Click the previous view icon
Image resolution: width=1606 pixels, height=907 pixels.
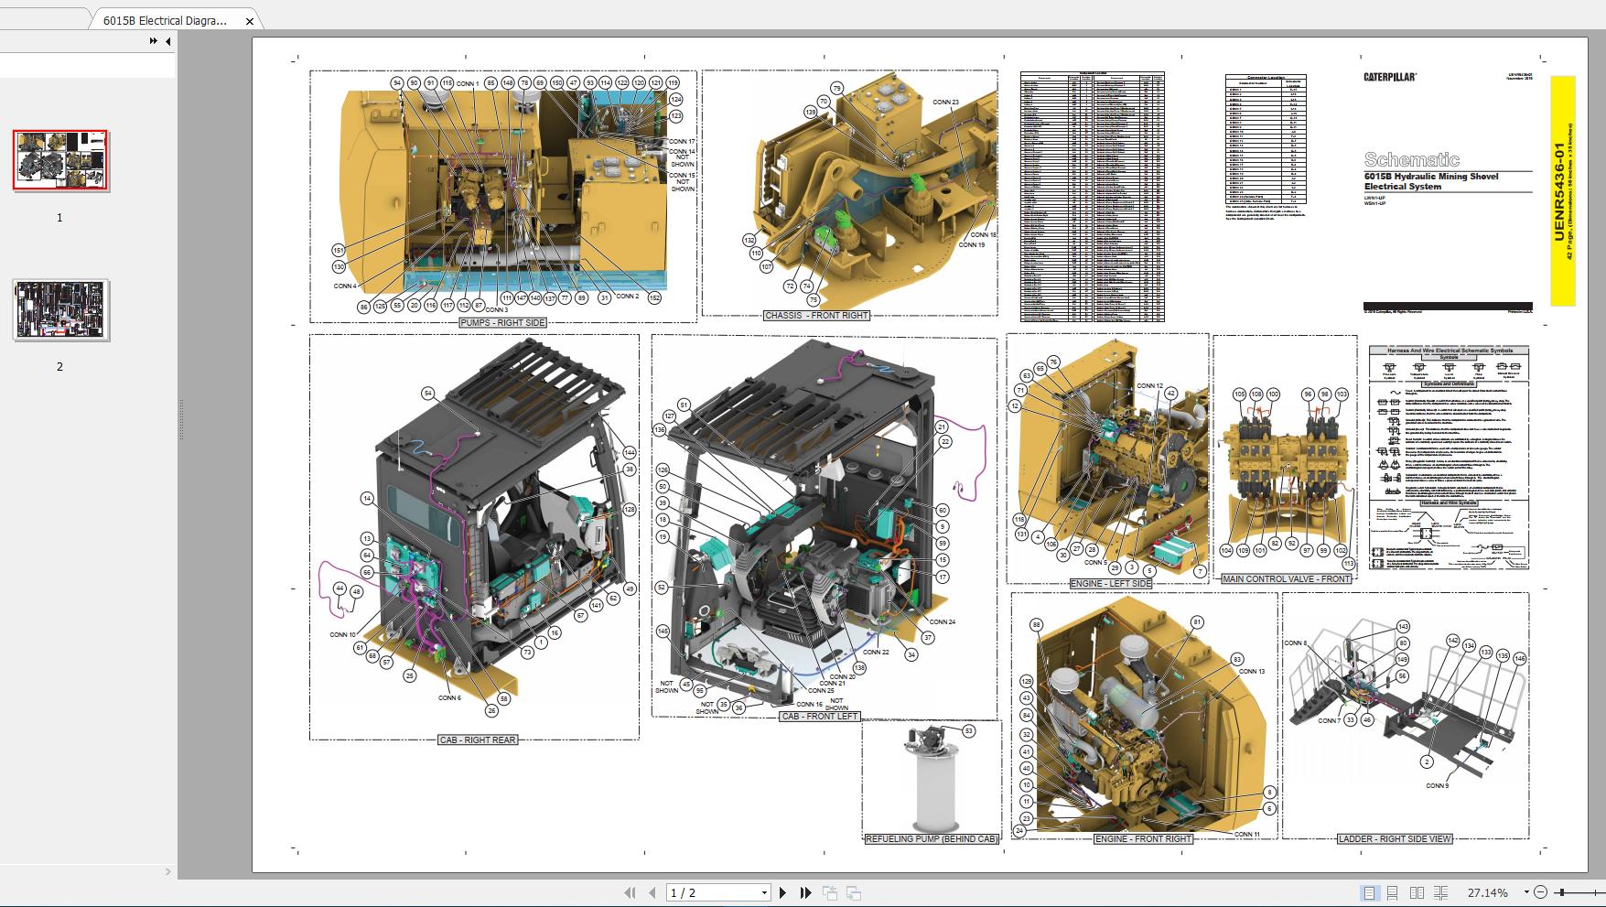(x=830, y=892)
